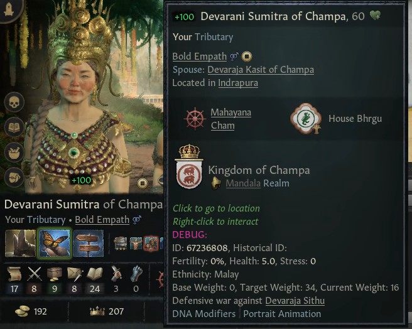Click the Mandala realm link
The width and height of the screenshot is (412, 329).
pos(243,183)
